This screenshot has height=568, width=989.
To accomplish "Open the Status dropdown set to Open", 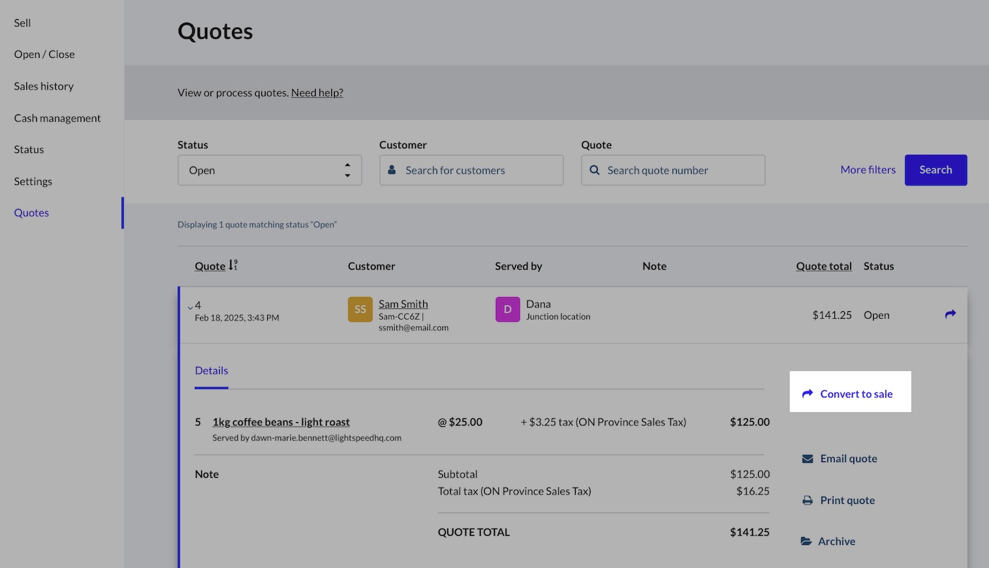I will pos(269,170).
